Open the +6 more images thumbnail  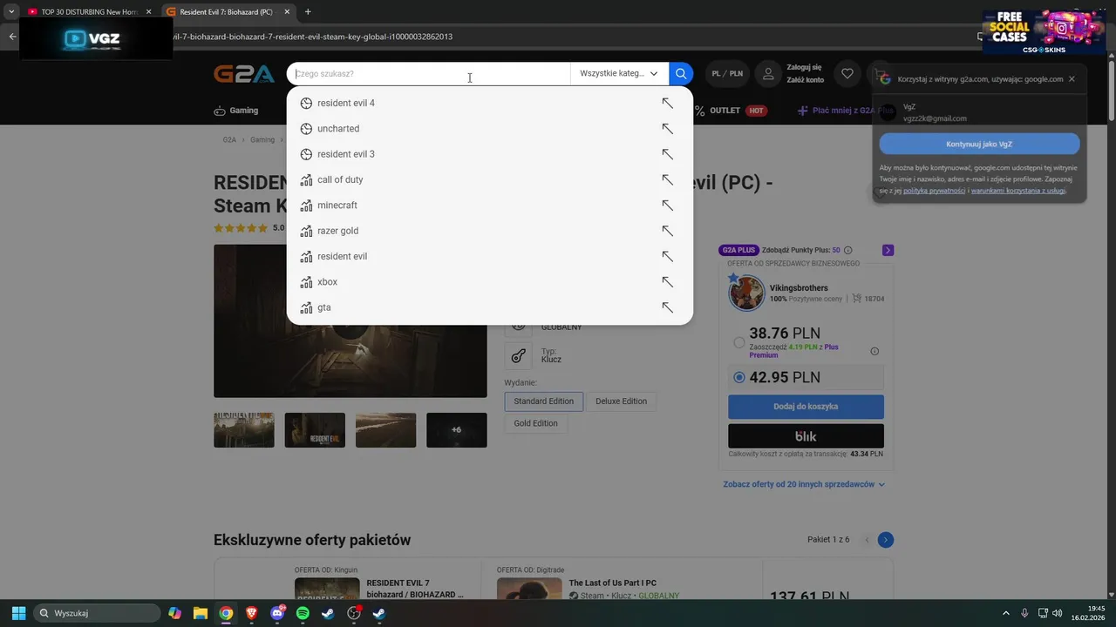tap(456, 430)
